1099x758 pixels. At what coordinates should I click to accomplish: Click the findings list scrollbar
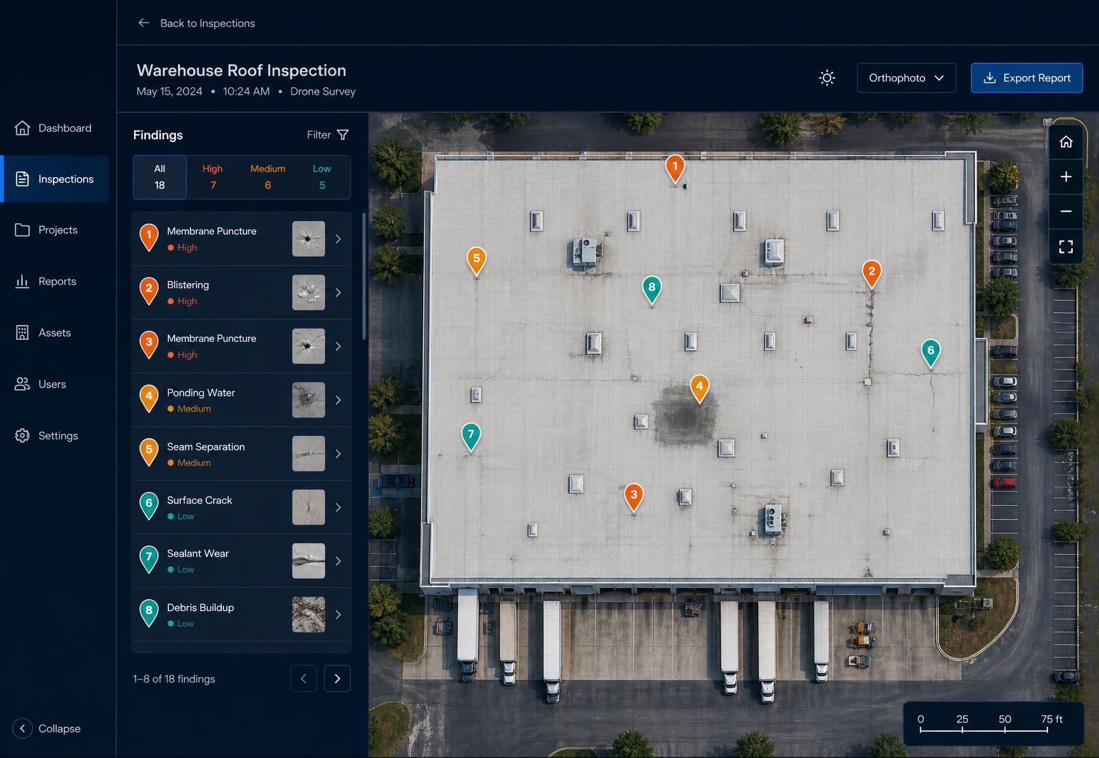364,275
